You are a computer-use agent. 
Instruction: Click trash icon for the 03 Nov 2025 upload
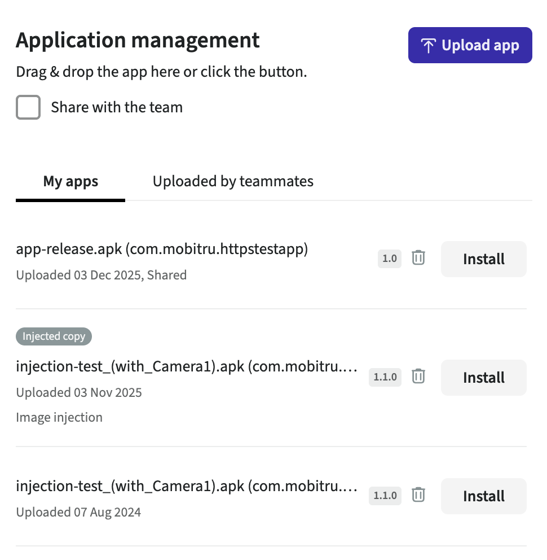pyautogui.click(x=418, y=377)
